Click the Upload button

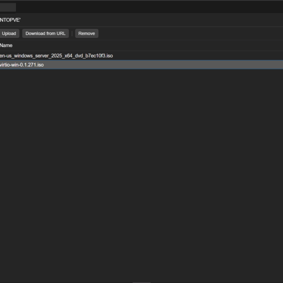pyautogui.click(x=9, y=33)
